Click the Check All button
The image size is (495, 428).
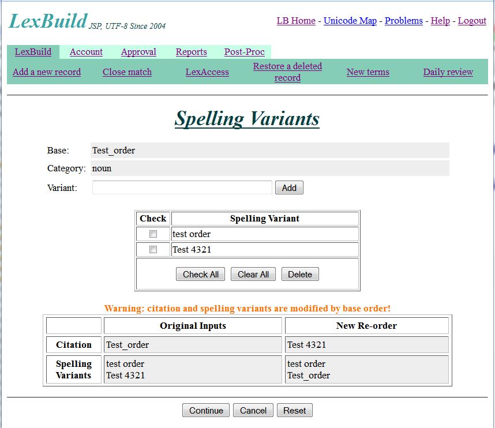(200, 274)
